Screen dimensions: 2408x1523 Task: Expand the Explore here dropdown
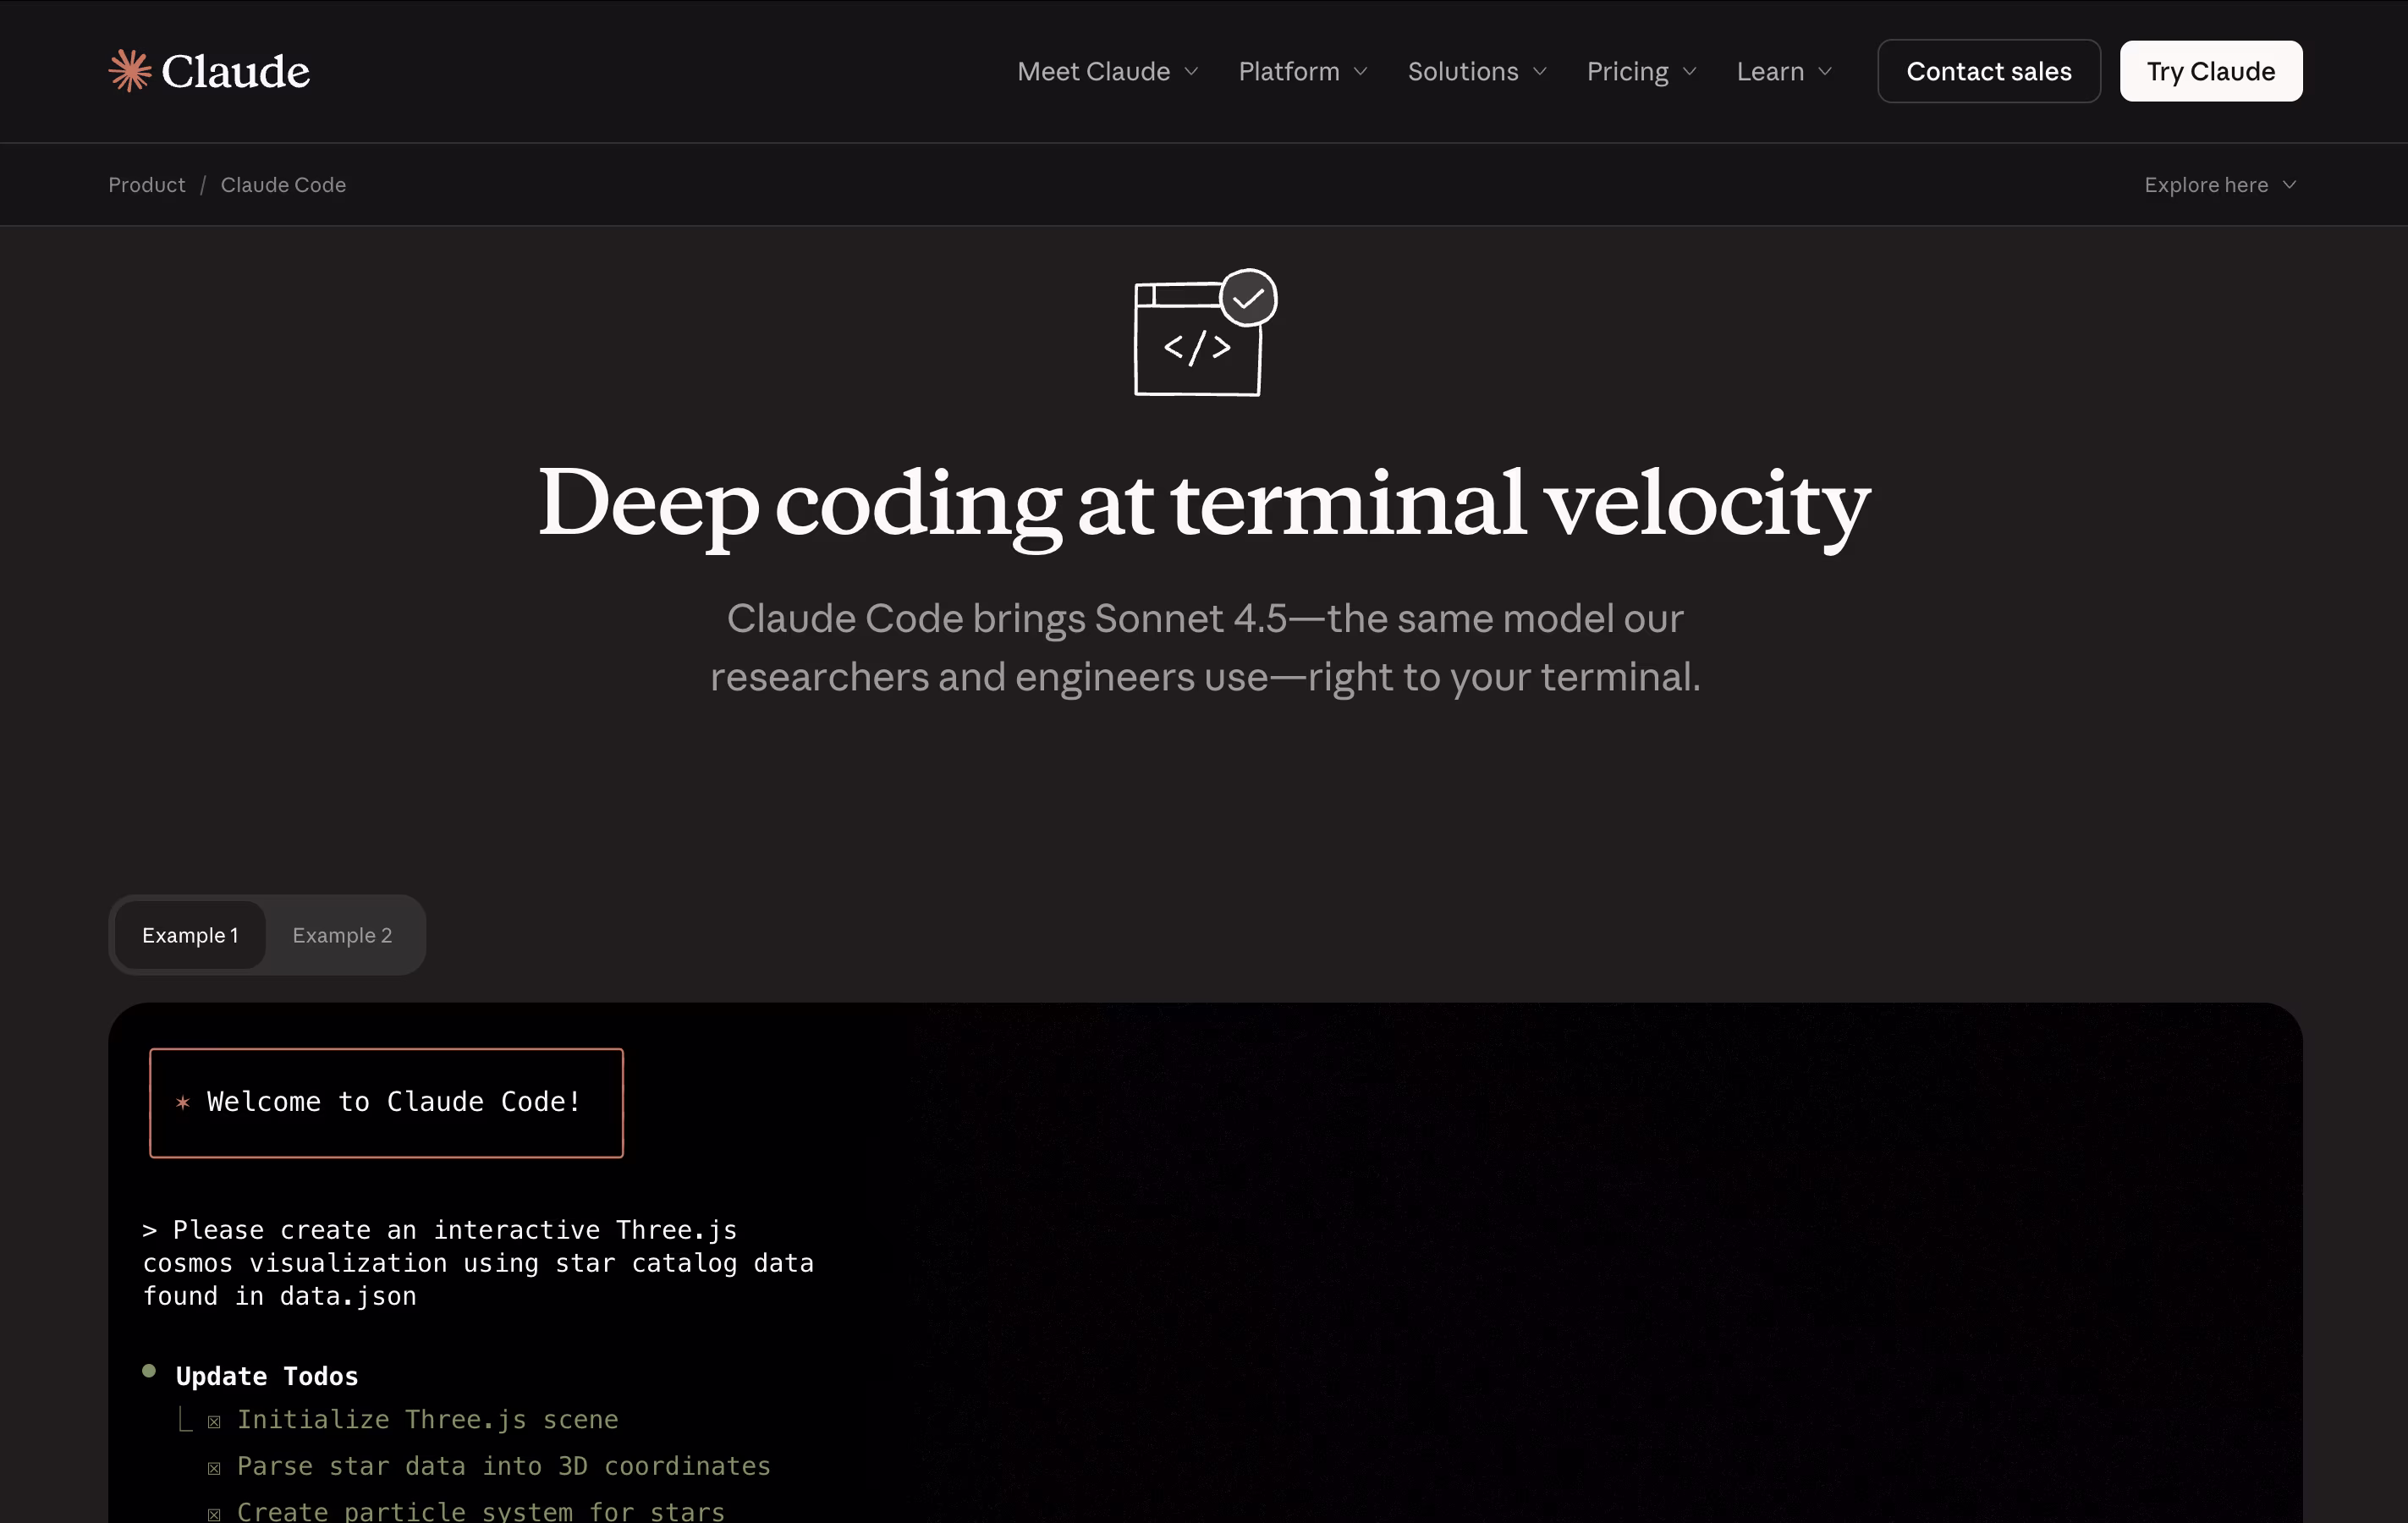click(2219, 185)
